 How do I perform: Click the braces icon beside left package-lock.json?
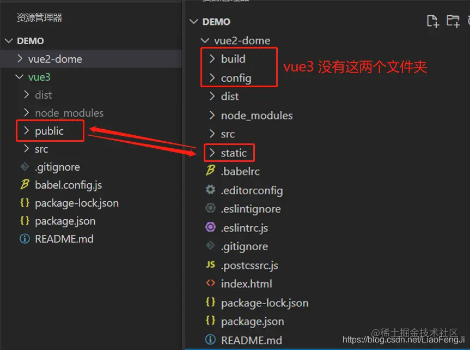[x=25, y=203]
